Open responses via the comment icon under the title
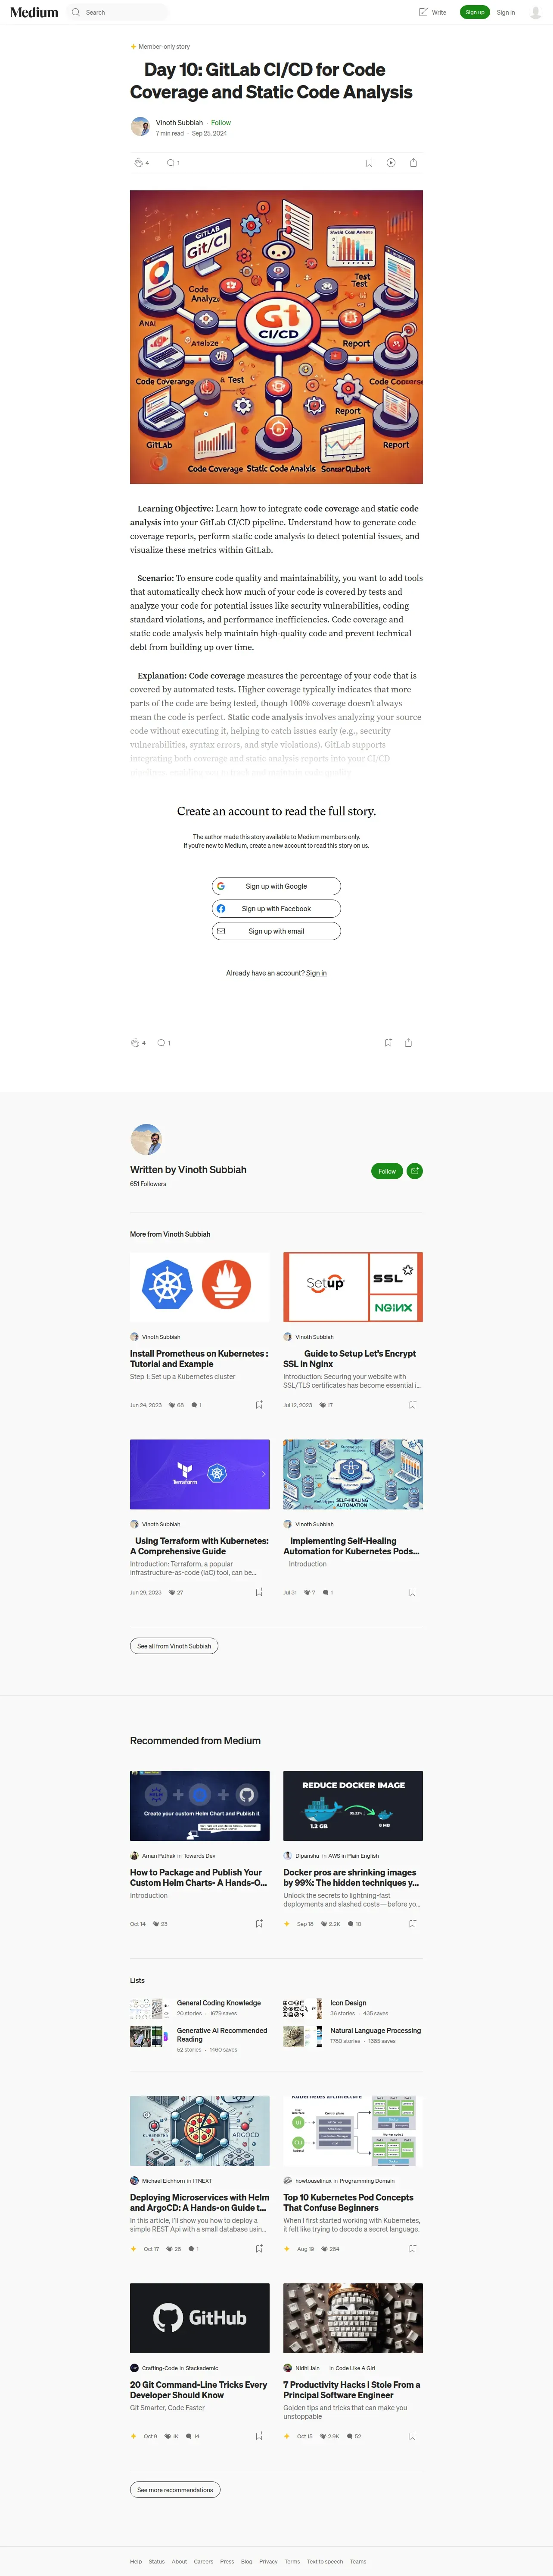The image size is (553, 2576). click(171, 162)
